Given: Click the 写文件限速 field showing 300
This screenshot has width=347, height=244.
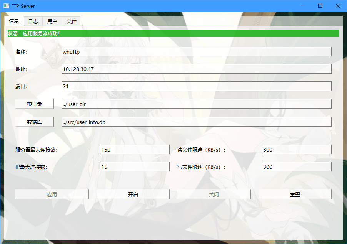Looking at the screenshot, I should click(x=297, y=167).
